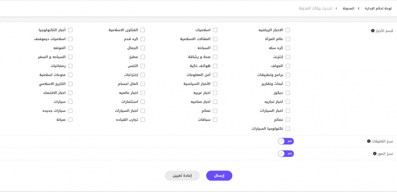Open لوحة تحكم الإدارة breadcrumb link
Image resolution: width=397 pixels, height=192 pixels.
tap(378, 8)
